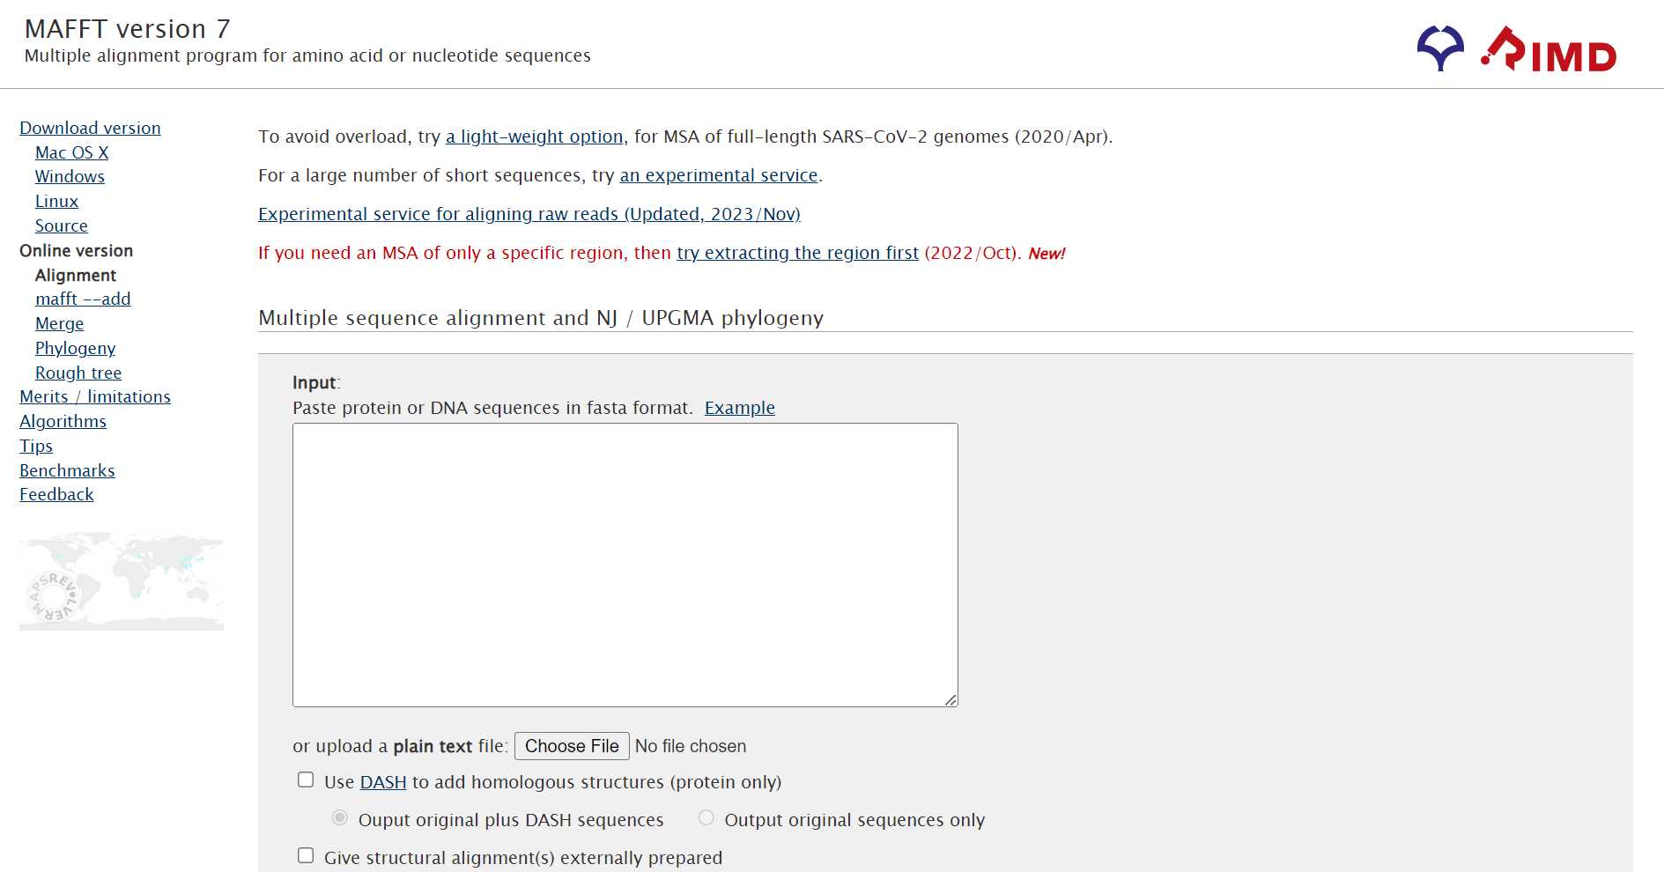Click the RIMD red logo
Screen dimensions: 1664x872
1548,49
